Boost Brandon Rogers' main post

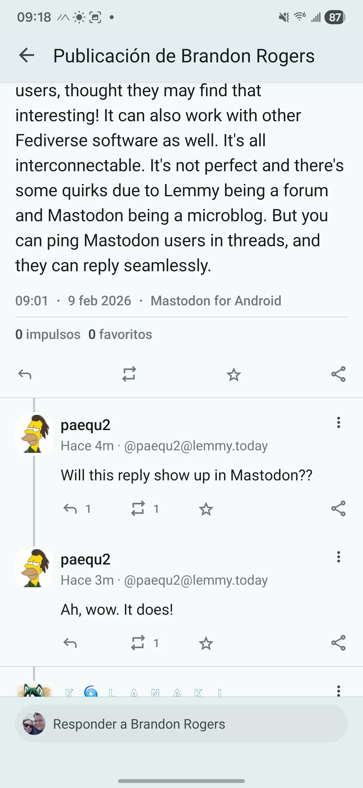(129, 374)
